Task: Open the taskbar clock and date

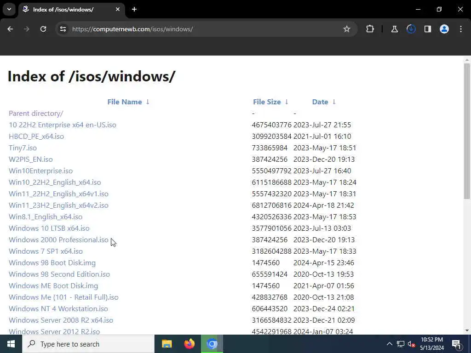Action: click(x=431, y=344)
